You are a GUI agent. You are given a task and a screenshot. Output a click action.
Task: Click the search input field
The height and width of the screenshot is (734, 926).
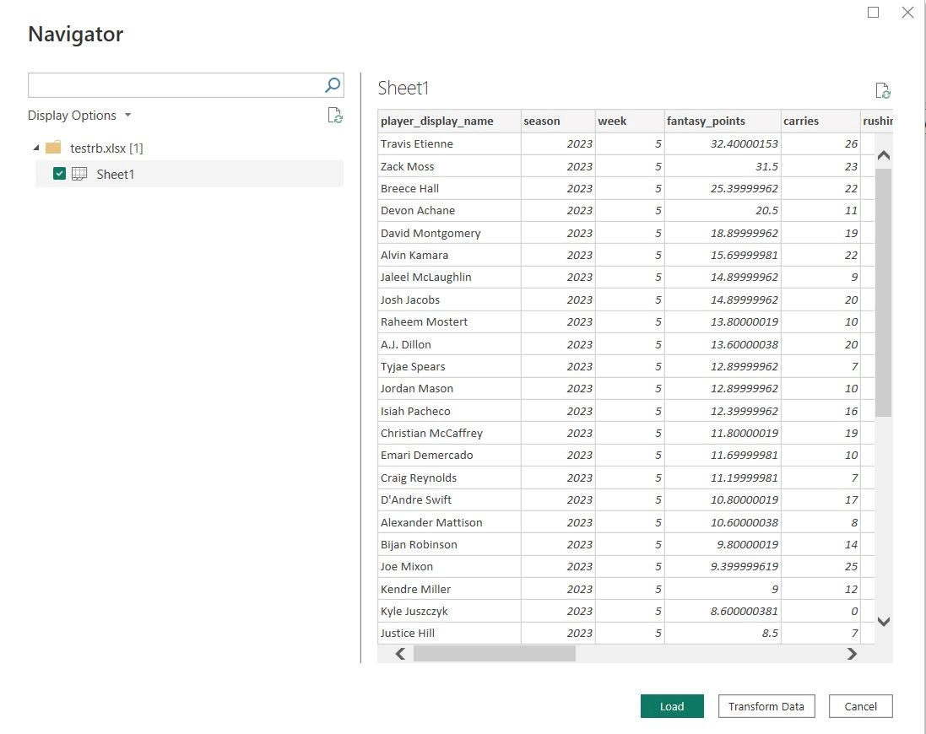(x=169, y=84)
